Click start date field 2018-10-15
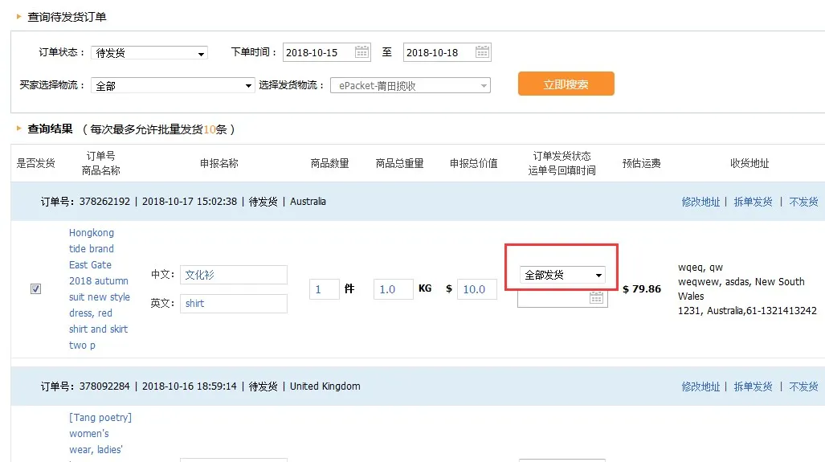 [x=327, y=52]
